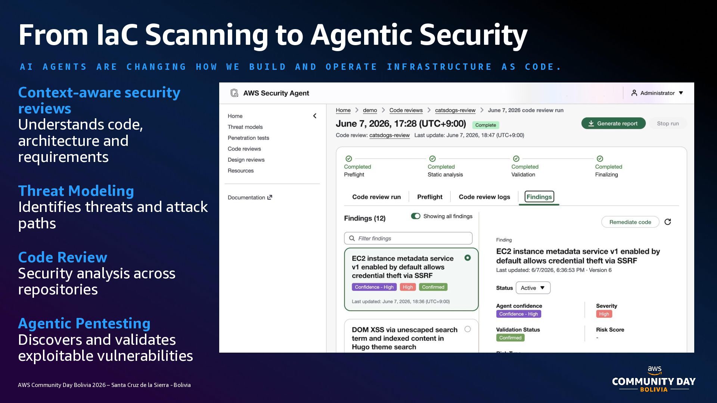This screenshot has height=403, width=717.
Task: Click the slide title From IaC Scanning to Agentic Security
Action: 273,35
